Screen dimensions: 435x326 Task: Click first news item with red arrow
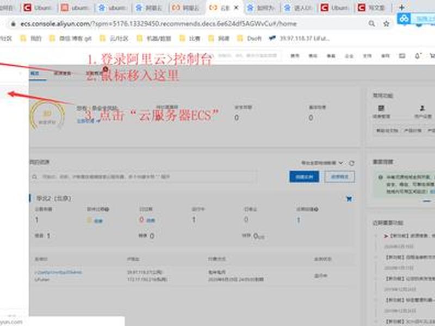pos(409,236)
